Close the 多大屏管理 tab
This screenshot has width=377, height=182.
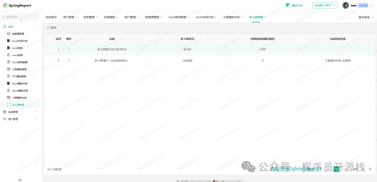(265, 17)
